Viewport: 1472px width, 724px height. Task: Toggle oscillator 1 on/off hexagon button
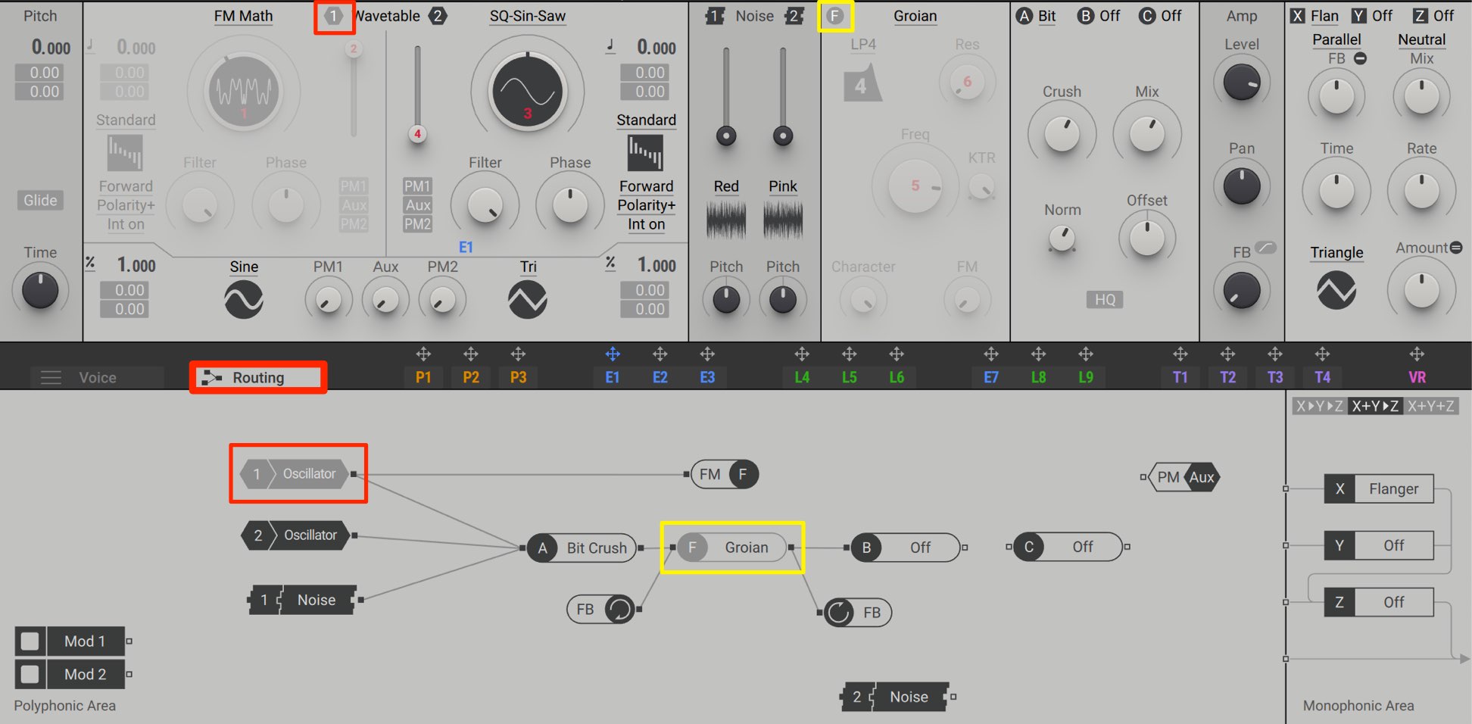click(333, 16)
